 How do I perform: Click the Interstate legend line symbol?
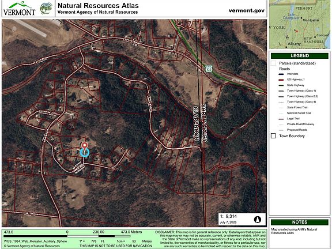(x=281, y=74)
